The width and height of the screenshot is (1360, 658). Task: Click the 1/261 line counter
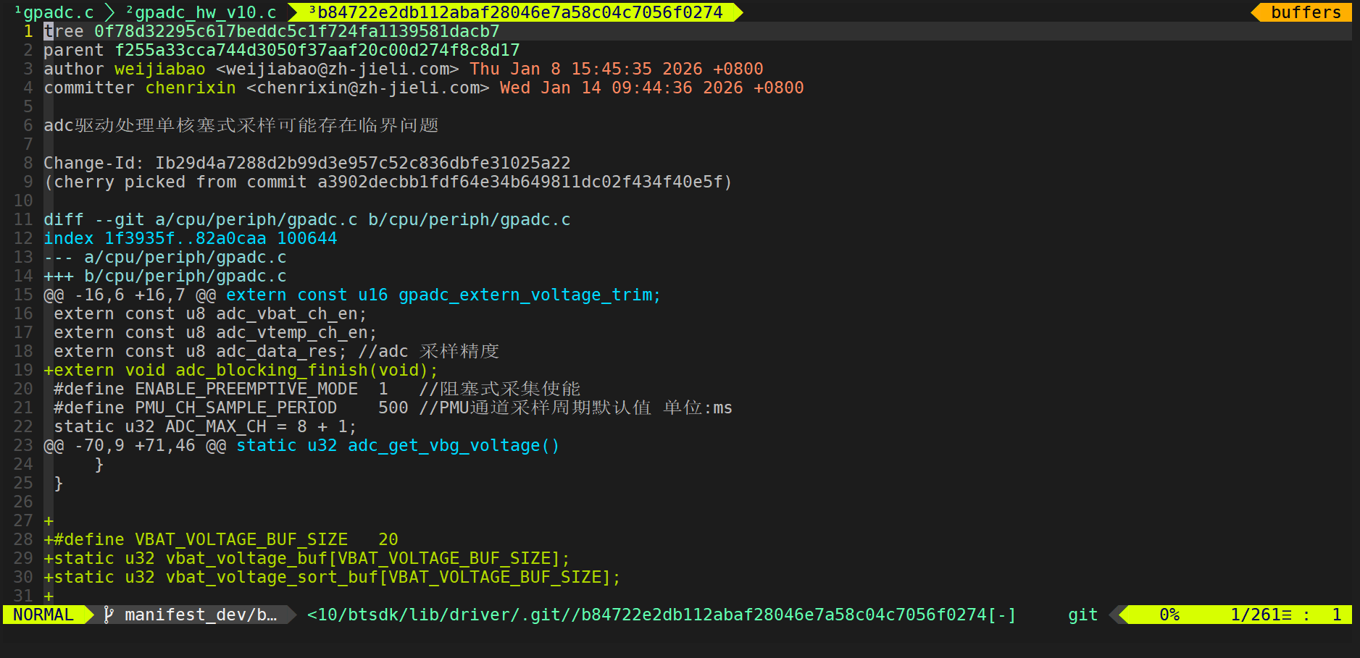[x=1261, y=615]
